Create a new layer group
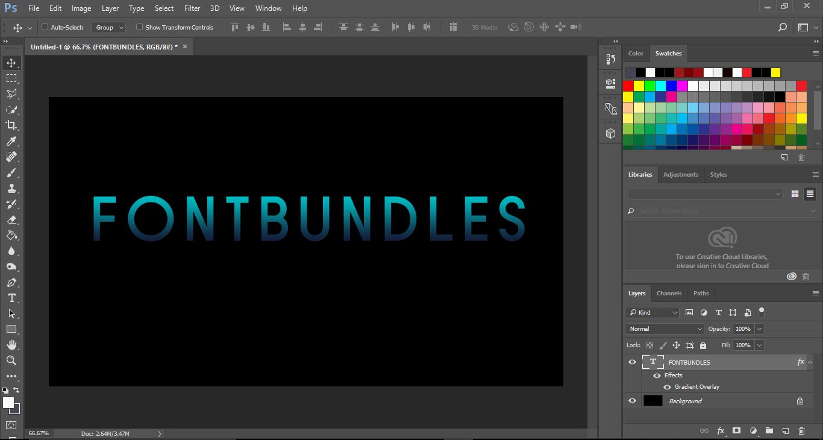The width and height of the screenshot is (823, 440). (x=769, y=431)
